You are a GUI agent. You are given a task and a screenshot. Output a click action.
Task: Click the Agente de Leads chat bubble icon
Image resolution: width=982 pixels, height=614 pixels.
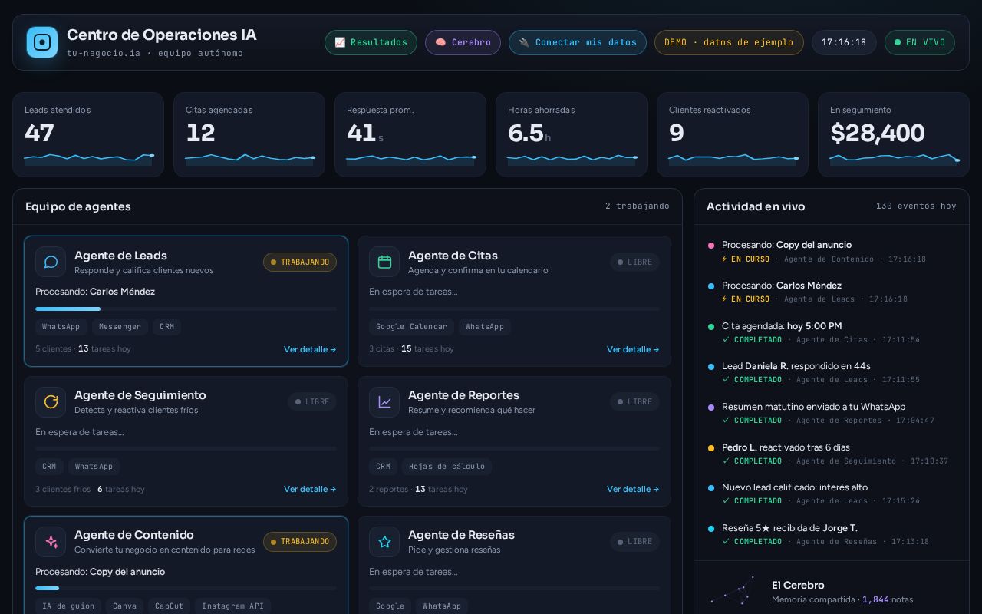[51, 262]
